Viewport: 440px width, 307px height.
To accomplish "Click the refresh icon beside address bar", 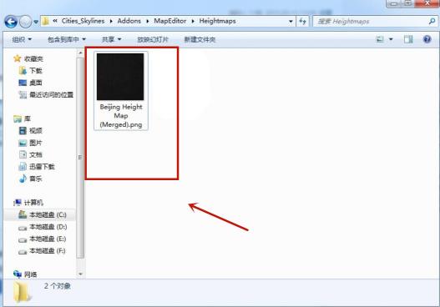I will tap(302, 22).
